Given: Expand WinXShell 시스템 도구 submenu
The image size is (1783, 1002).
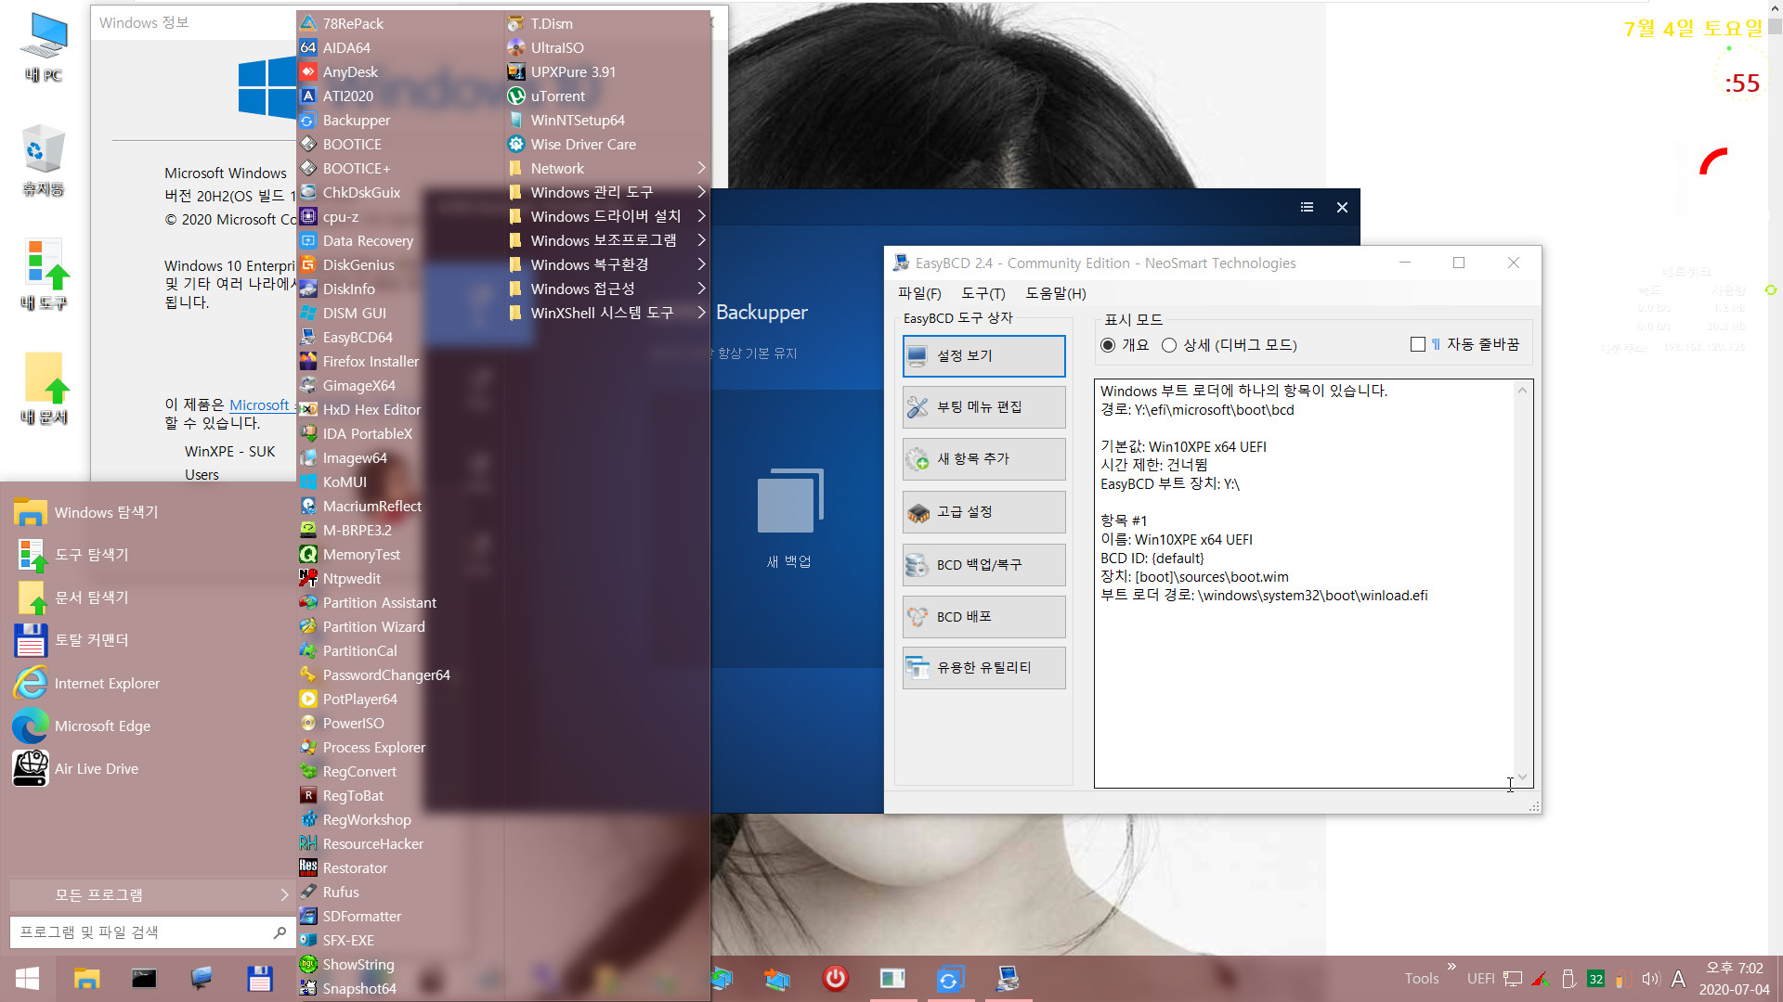Looking at the screenshot, I should point(607,313).
